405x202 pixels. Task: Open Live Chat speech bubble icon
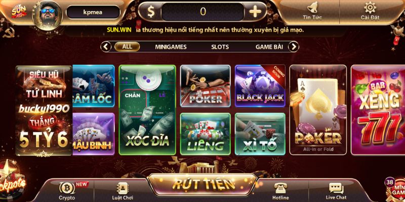click(336, 188)
